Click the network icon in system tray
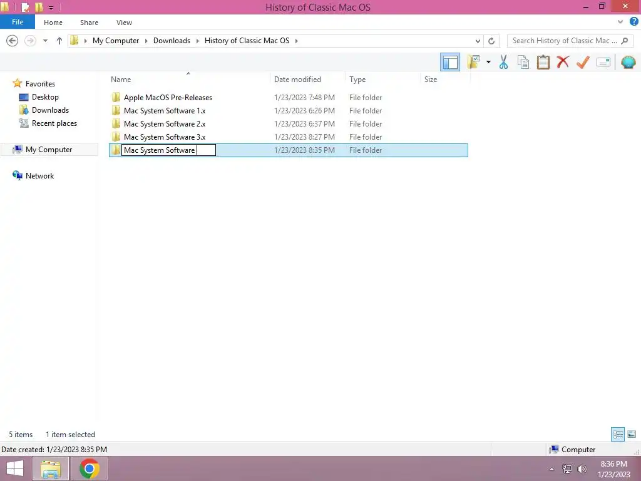Screen dimensions: 641x481 coord(567,469)
